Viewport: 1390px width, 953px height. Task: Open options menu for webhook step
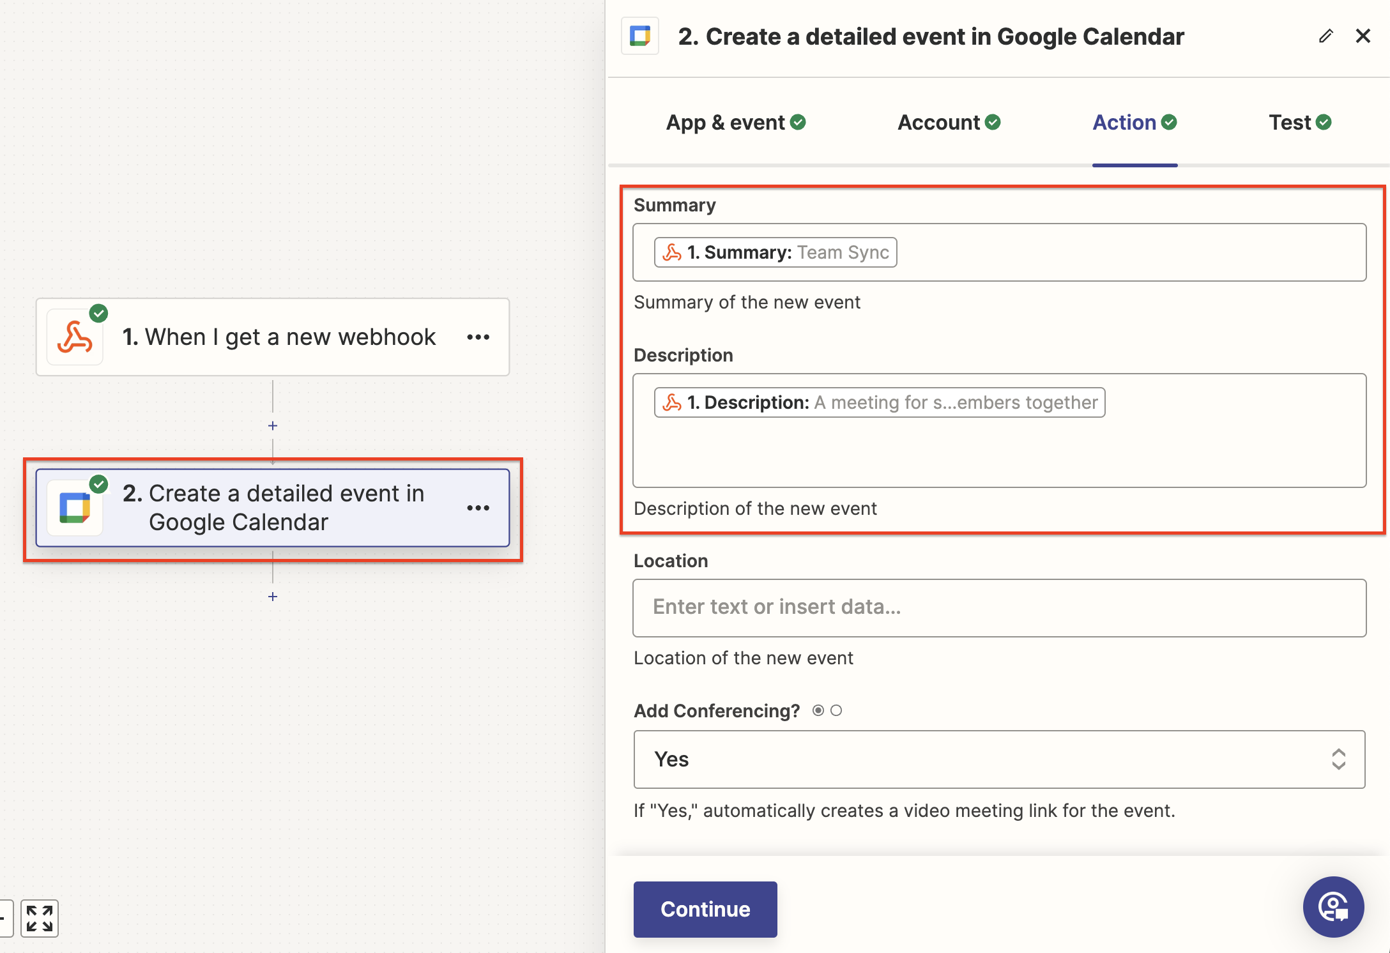tap(478, 337)
